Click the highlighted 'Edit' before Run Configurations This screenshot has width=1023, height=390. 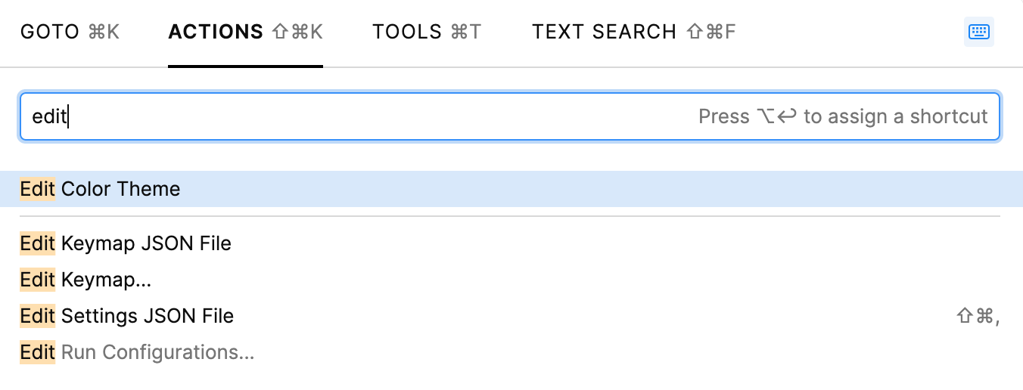(x=38, y=352)
